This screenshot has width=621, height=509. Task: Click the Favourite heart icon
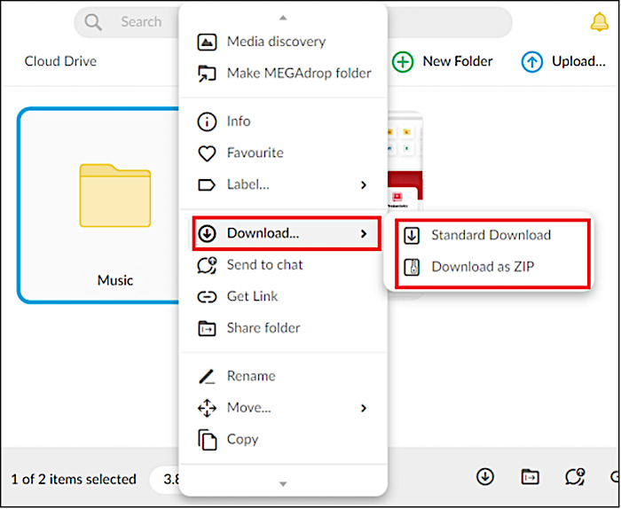(207, 153)
